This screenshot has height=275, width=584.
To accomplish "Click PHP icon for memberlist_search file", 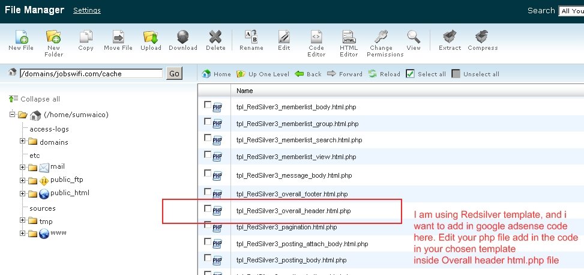I will (217, 141).
